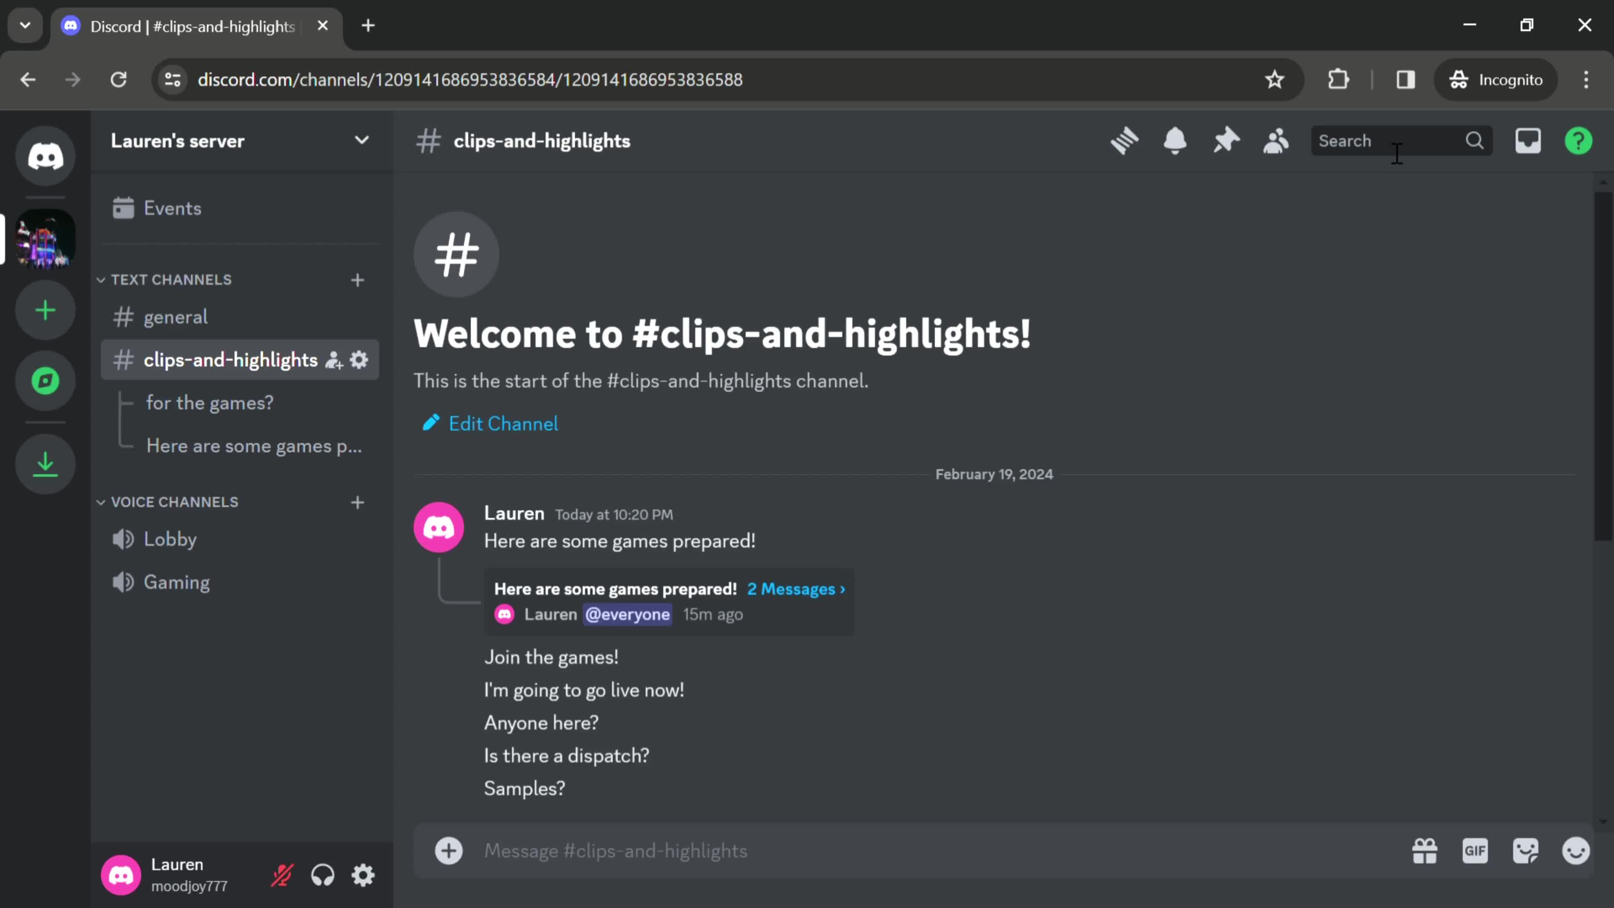Toggle member list visibility icon
The width and height of the screenshot is (1614, 908).
click(x=1276, y=141)
